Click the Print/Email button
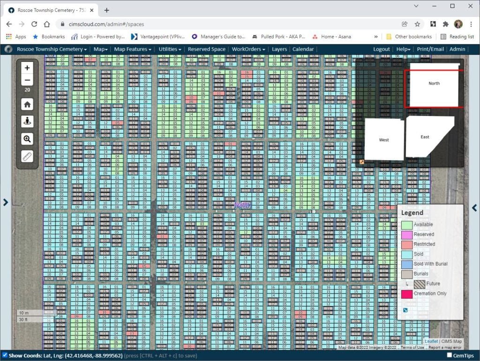The width and height of the screenshot is (480, 361). pyautogui.click(x=430, y=49)
